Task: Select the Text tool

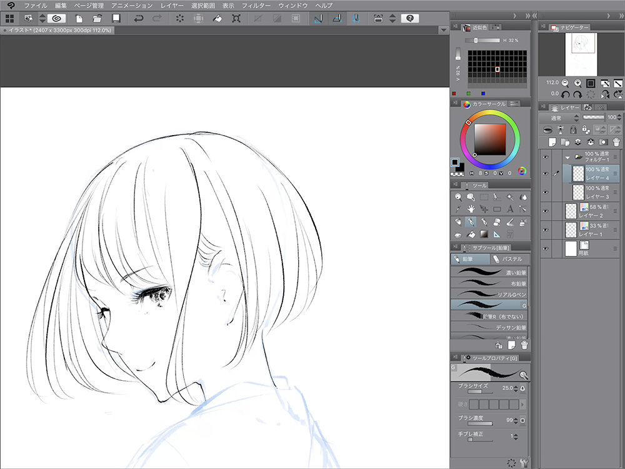Action: 510,209
